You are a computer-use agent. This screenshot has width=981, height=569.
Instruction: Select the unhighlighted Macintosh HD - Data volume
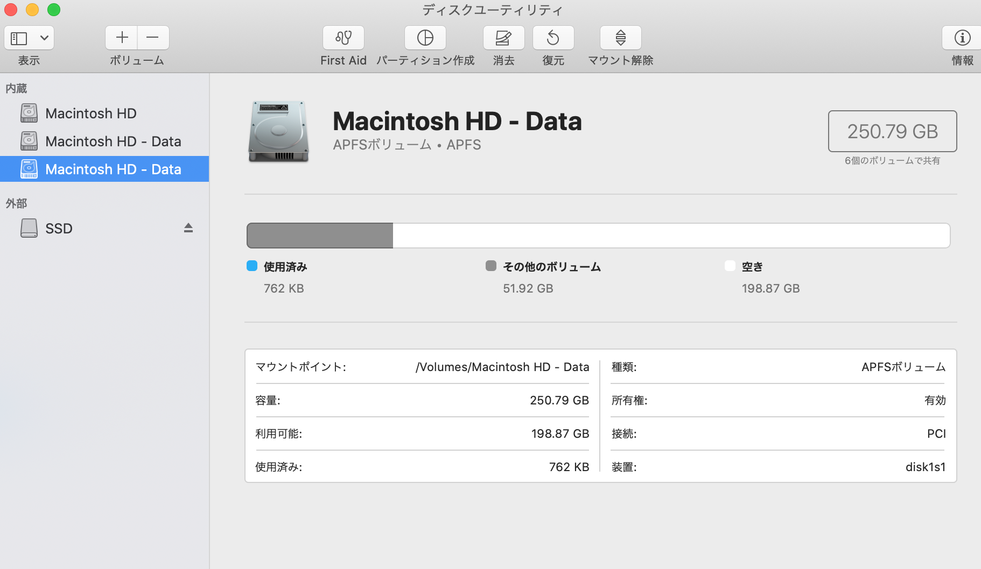click(104, 141)
